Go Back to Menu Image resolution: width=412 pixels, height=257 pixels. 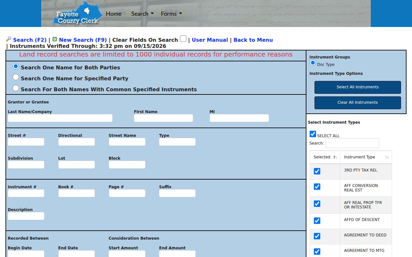[253, 40]
